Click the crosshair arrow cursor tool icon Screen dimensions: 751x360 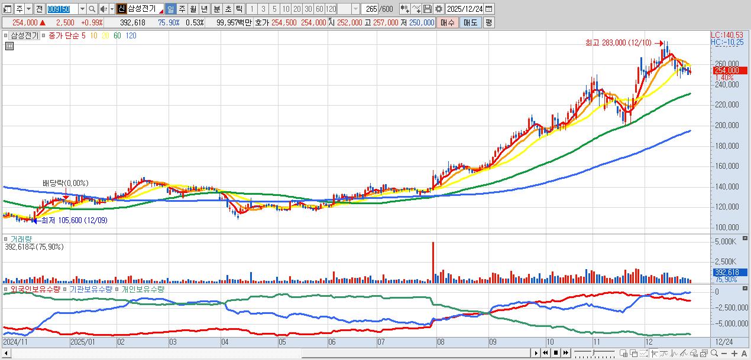pos(654,353)
